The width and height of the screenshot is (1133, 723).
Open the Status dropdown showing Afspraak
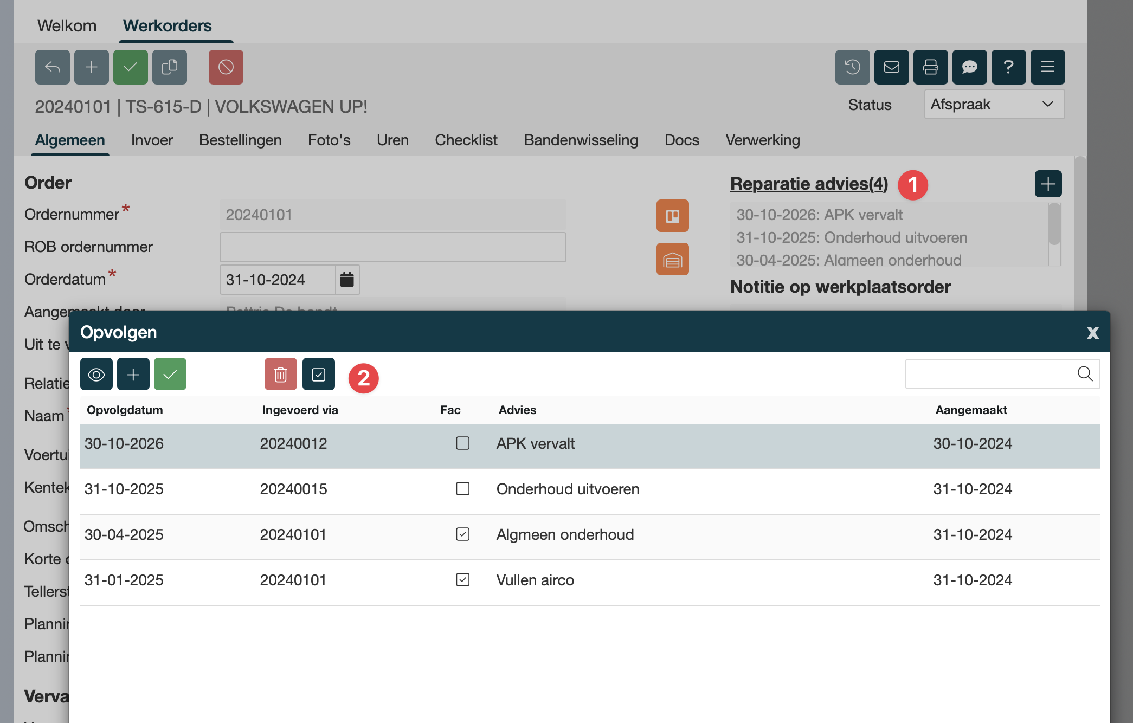[994, 104]
